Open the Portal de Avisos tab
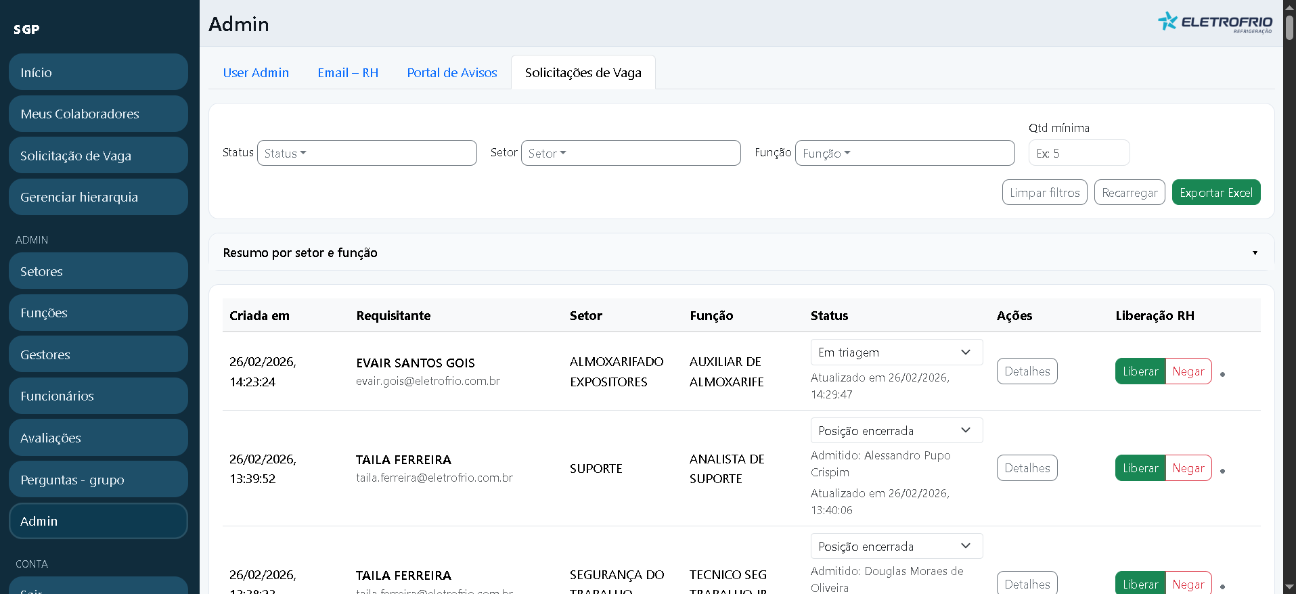Viewport: 1296px width, 594px height. (451, 72)
